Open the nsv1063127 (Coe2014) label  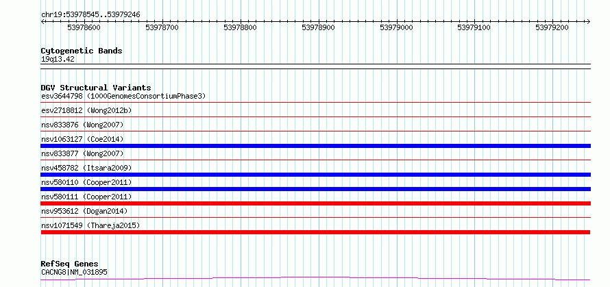coord(82,139)
